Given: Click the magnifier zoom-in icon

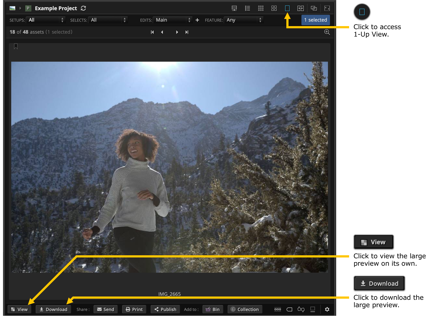Looking at the screenshot, I should pos(327,32).
